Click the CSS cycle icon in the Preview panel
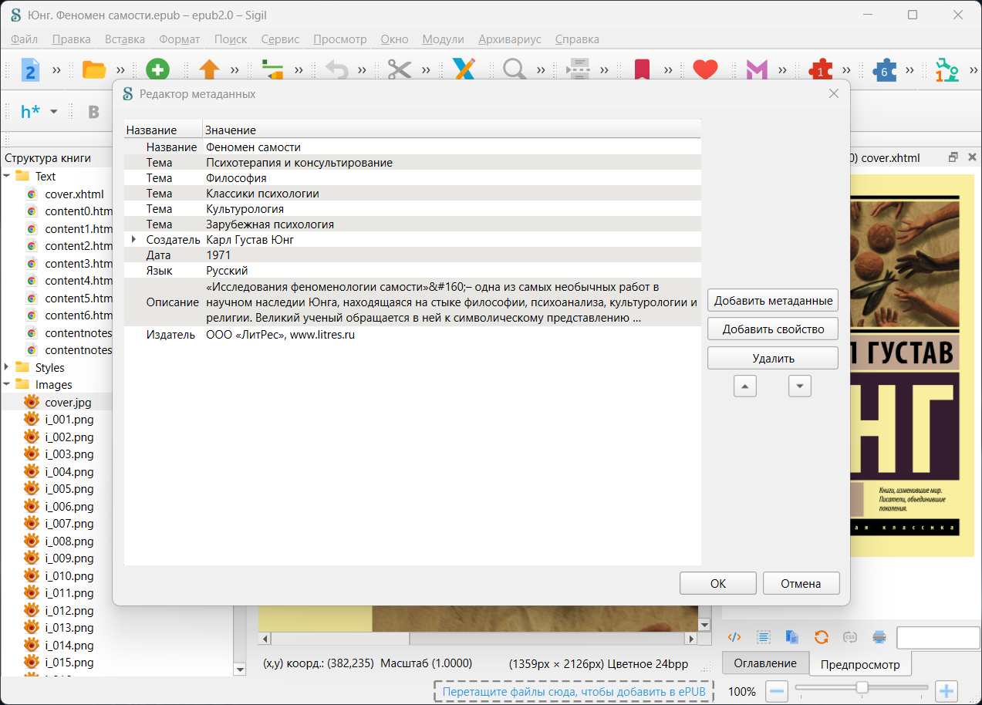 point(850,637)
